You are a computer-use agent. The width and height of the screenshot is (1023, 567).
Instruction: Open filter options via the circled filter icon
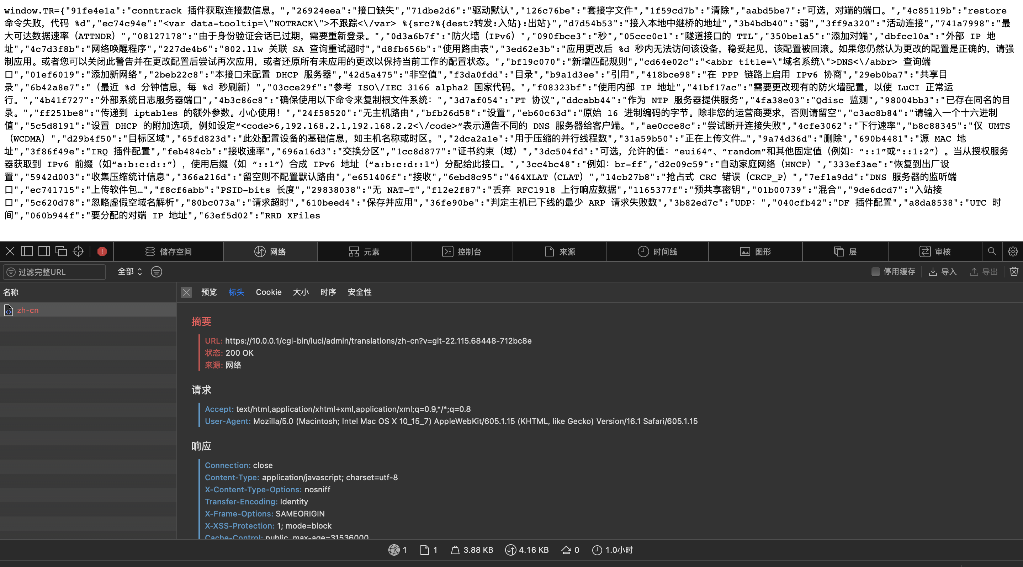157,272
